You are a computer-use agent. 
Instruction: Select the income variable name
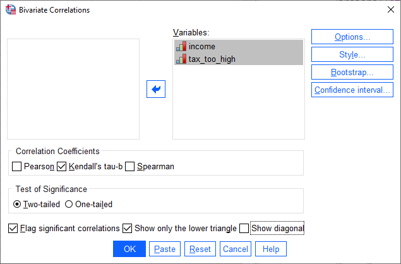click(x=202, y=47)
